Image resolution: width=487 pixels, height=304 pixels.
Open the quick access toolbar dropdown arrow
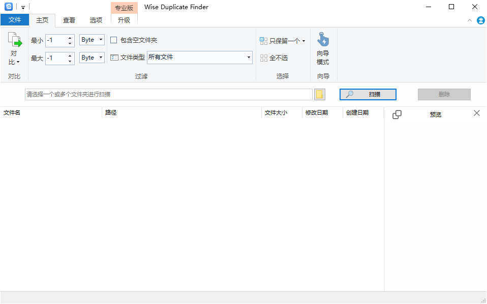[22, 7]
